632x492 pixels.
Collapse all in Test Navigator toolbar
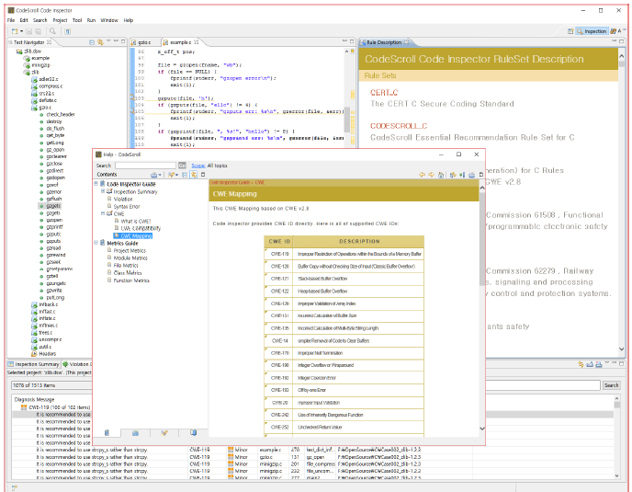pos(92,42)
